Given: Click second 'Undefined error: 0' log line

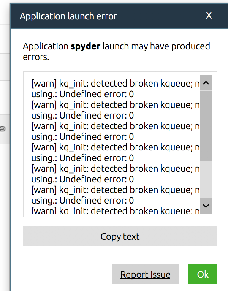Looking at the screenshot, I should click(82, 115).
